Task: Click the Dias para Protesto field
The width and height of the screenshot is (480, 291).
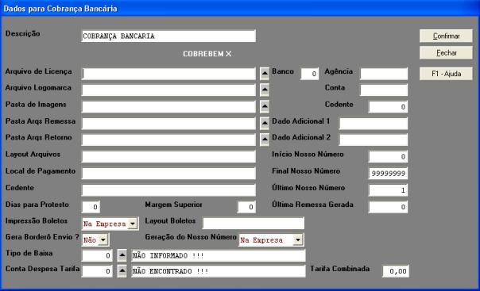Action: [91, 207]
